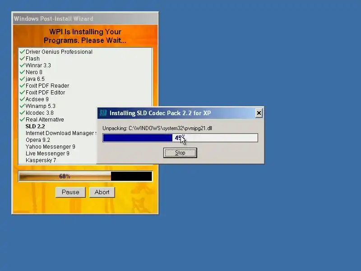The height and width of the screenshot is (271, 361).
Task: Click the checkmark next to Winamp 5.3
Action: (x=22, y=106)
